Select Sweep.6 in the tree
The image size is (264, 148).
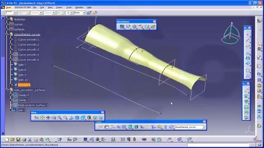(x=24, y=95)
